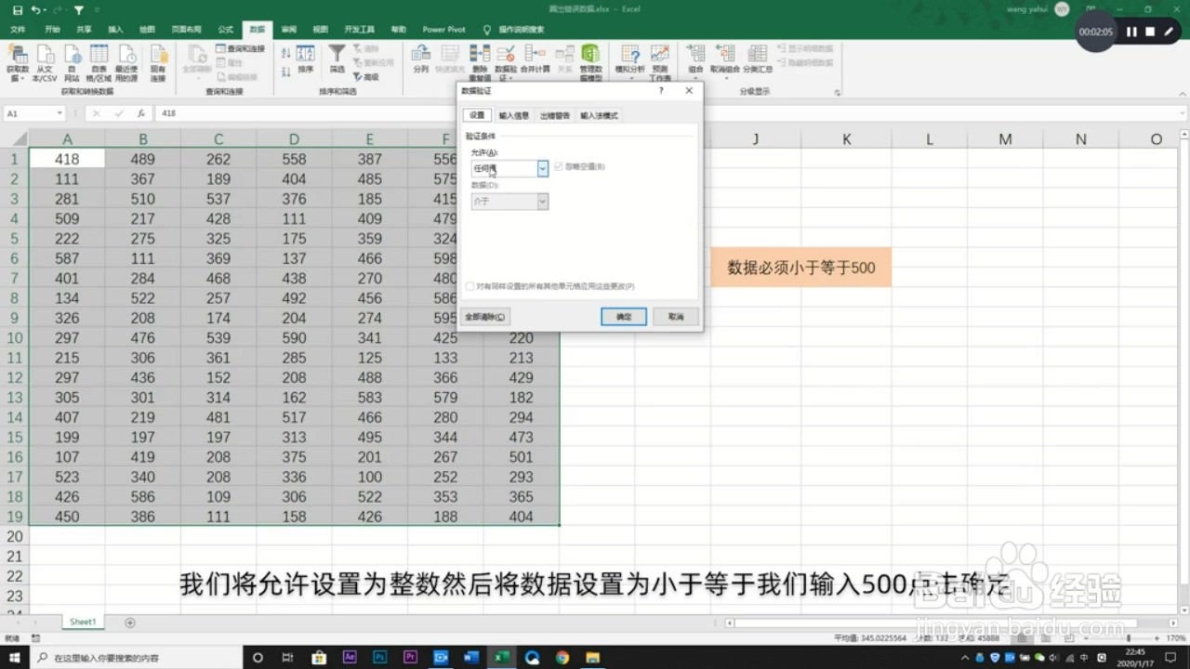Click the insert function fx icon
This screenshot has width=1190, height=669.
tap(140, 112)
